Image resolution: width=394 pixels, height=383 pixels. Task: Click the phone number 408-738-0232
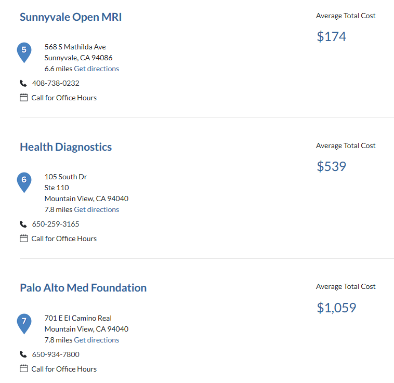pyautogui.click(x=56, y=83)
